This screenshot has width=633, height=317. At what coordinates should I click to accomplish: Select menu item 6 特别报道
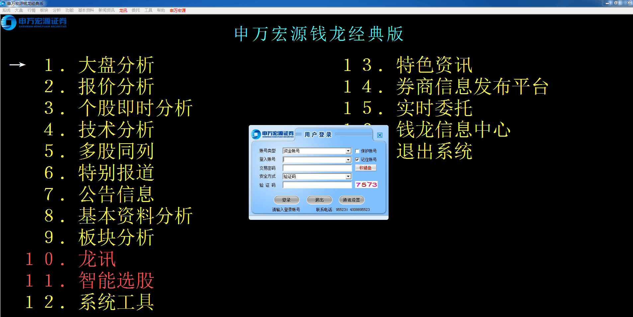tap(99, 172)
